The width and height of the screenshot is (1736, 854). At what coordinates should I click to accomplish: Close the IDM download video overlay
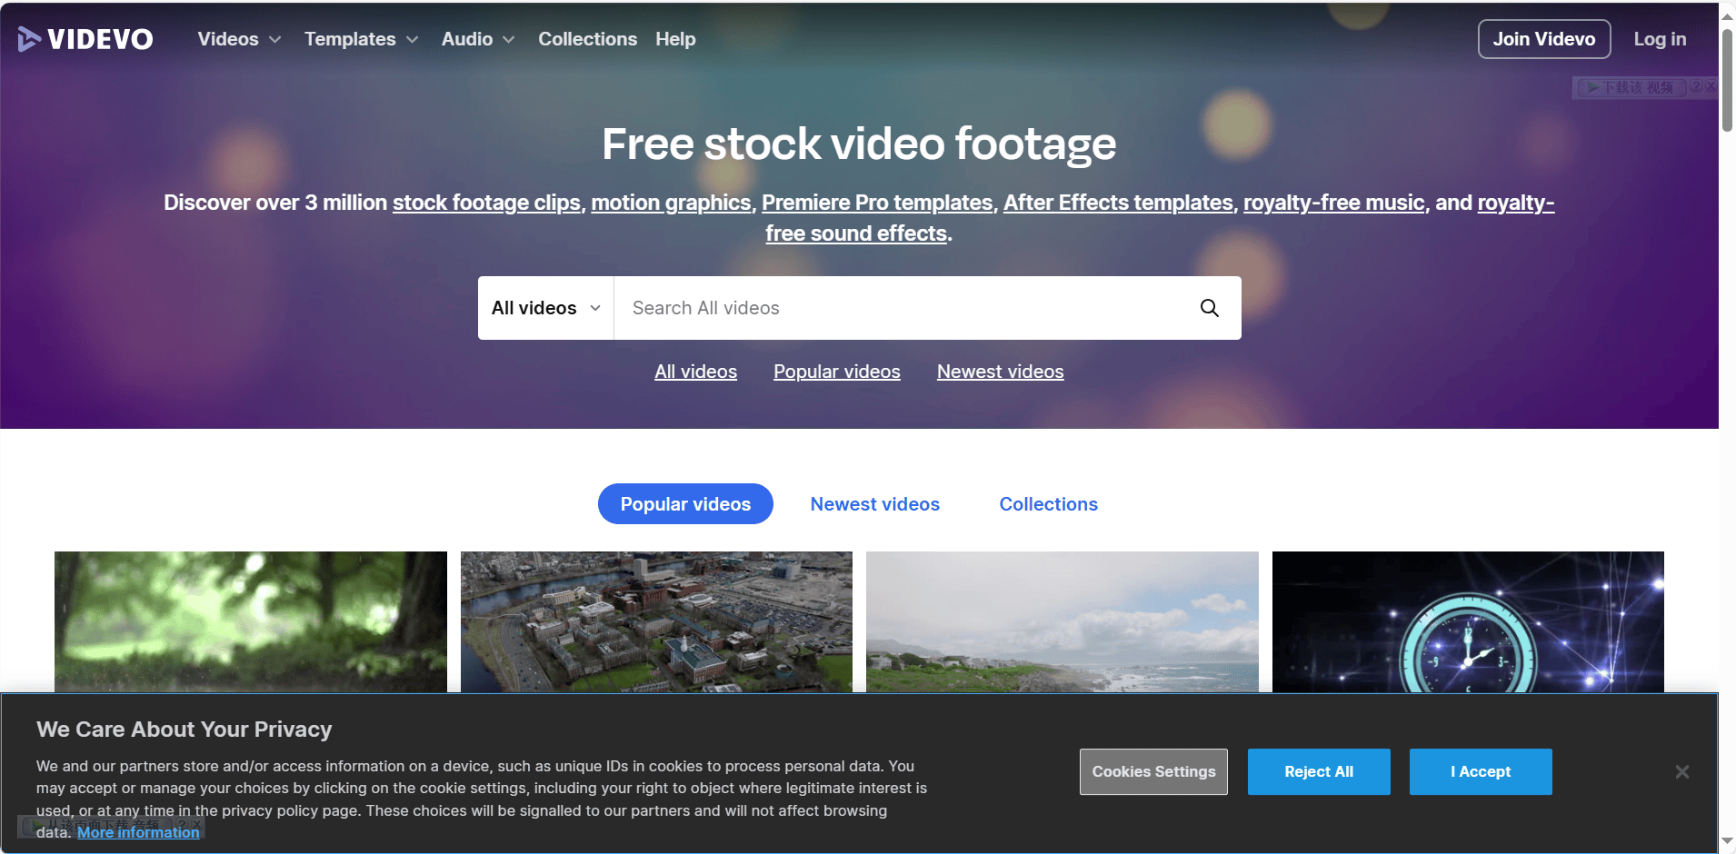[x=1711, y=86]
